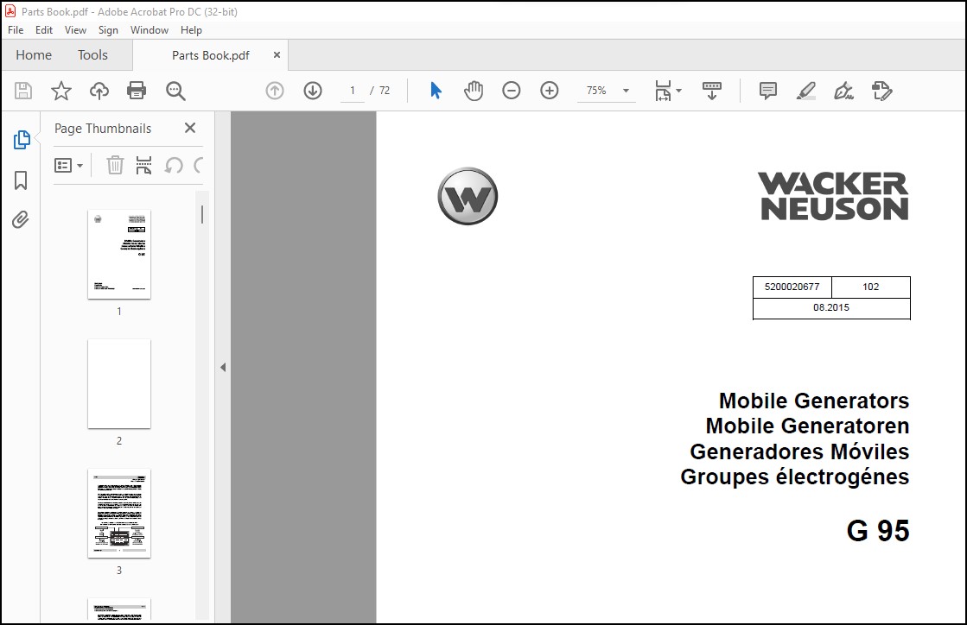
Task: Open the Edit menu
Action: tap(44, 29)
